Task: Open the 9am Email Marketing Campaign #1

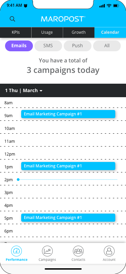Action: 68,114
